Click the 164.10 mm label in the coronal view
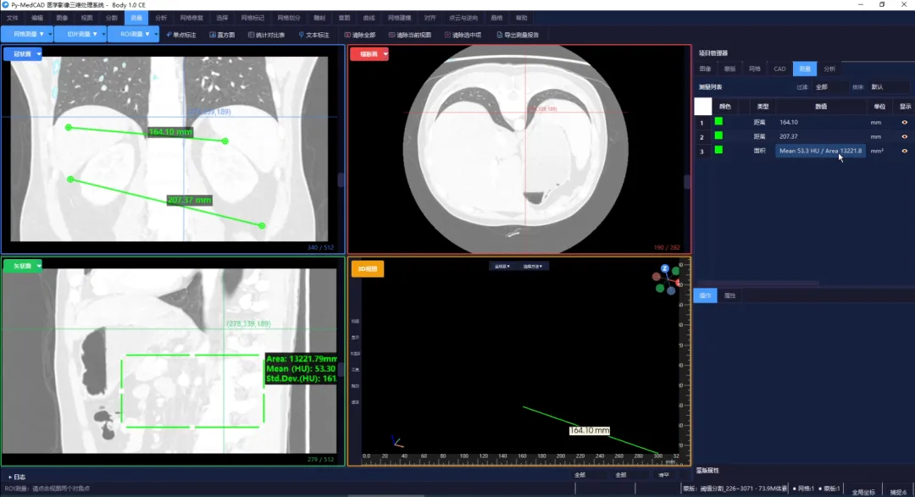 pos(169,132)
